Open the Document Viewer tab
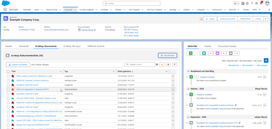The height and width of the screenshot is (129, 272). 227,46
